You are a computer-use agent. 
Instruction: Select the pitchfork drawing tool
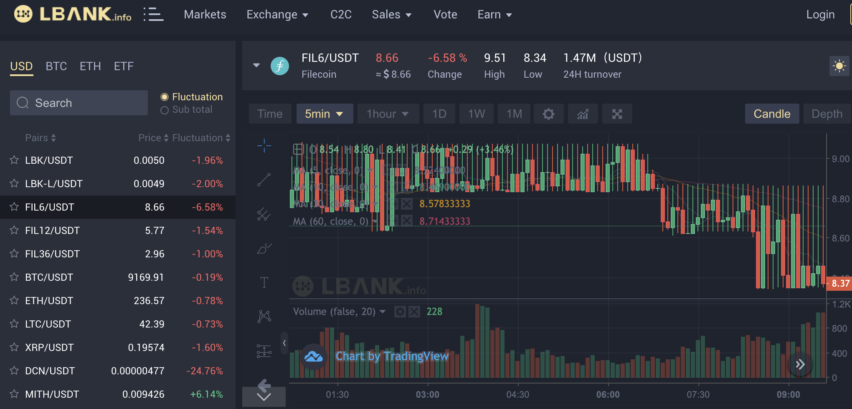264,214
